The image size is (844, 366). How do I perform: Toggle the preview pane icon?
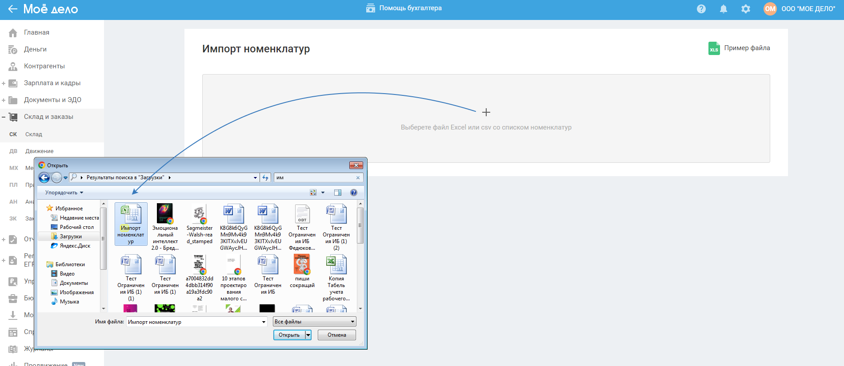338,193
